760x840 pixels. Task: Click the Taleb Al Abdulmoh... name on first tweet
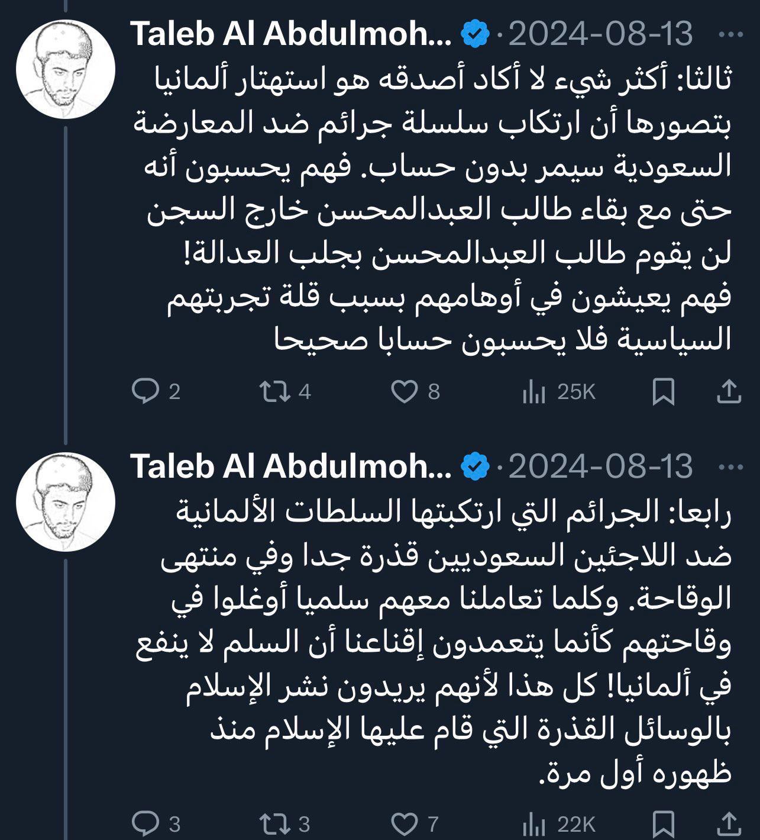291,36
